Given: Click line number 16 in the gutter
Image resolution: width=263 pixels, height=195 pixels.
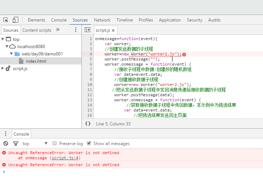Looking at the screenshot, I should [x=89, y=115].
